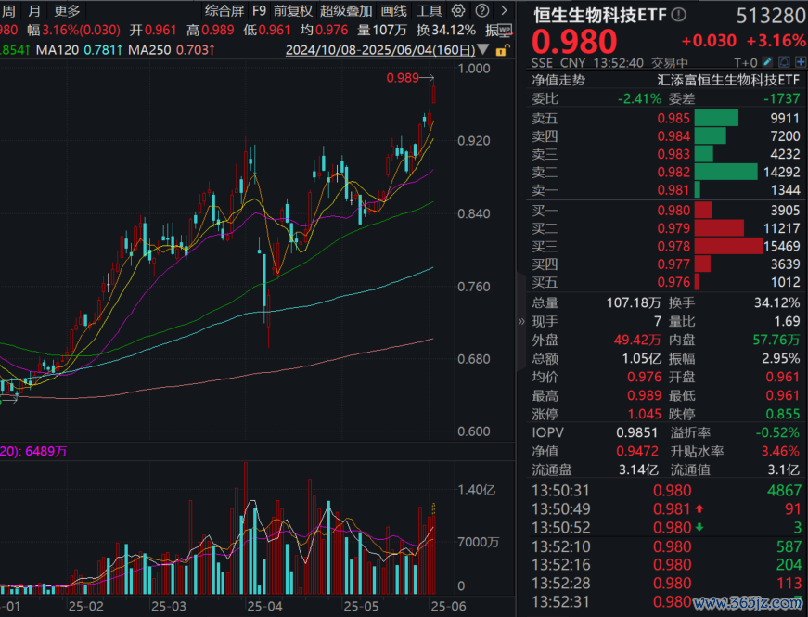The width and height of the screenshot is (808, 617).
Task: Switch to 月 monthly period tab
Action: 34,11
